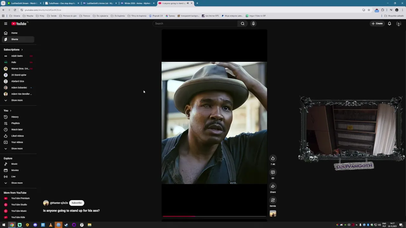Show more subscriptions under Adam Van Bendler
The image size is (406, 228).
tap(18, 100)
